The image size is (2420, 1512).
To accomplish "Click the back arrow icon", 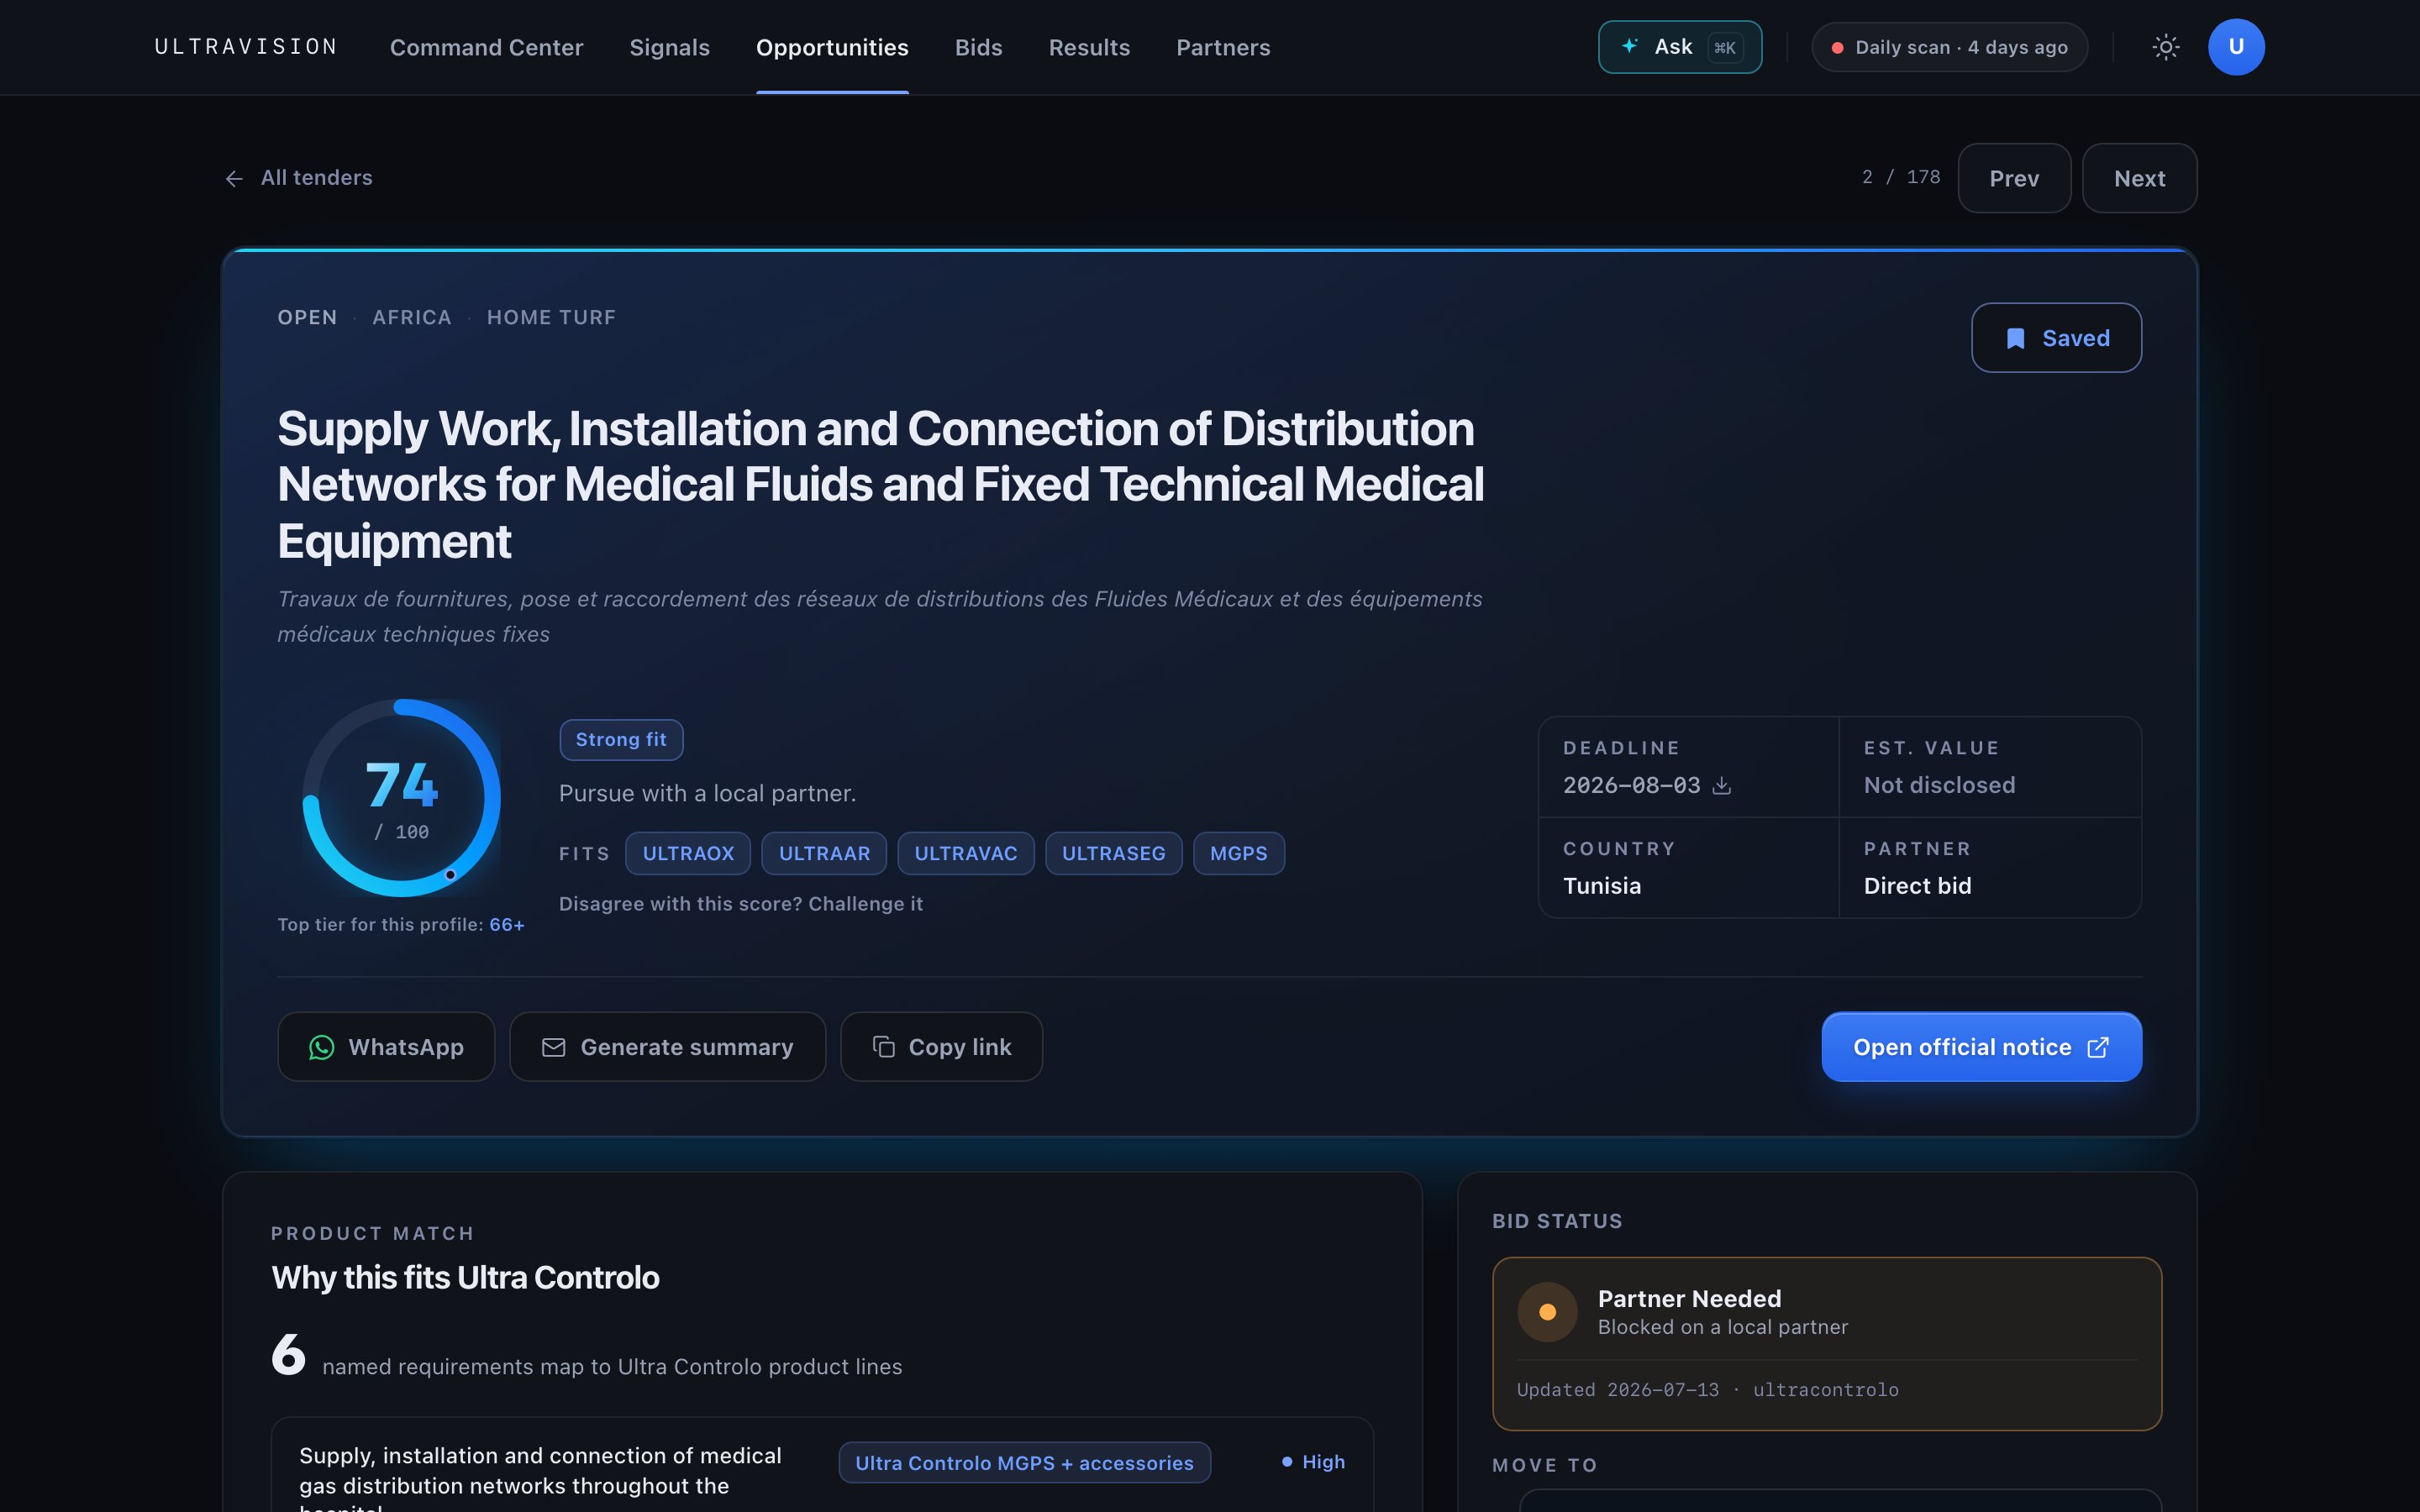I will (234, 178).
